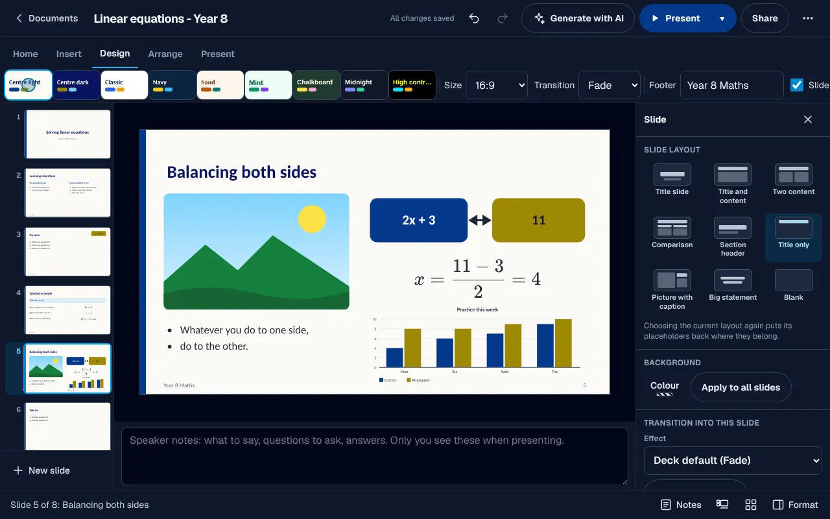Open the Size 16:9 dropdown
The image size is (830, 519).
pos(497,85)
